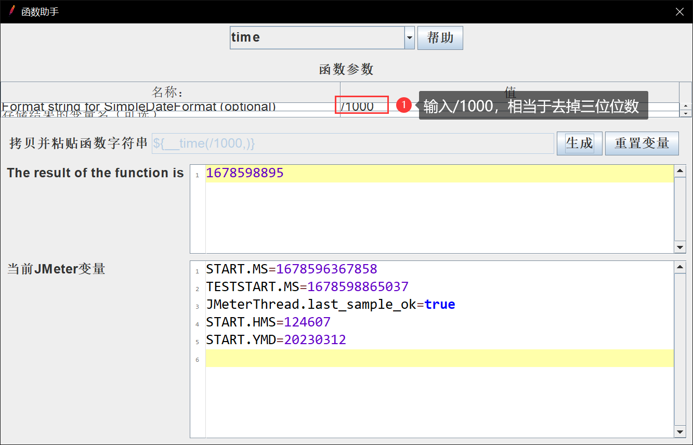Click down arrow in JMeter variables panel scrollbar
Viewport: 693px width, 445px height.
click(679, 431)
